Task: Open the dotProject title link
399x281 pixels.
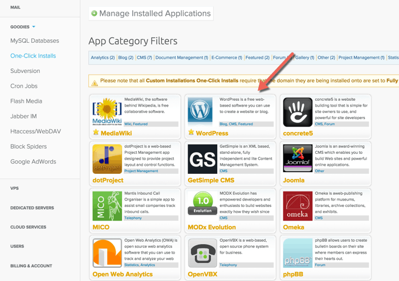Action: click(108, 180)
